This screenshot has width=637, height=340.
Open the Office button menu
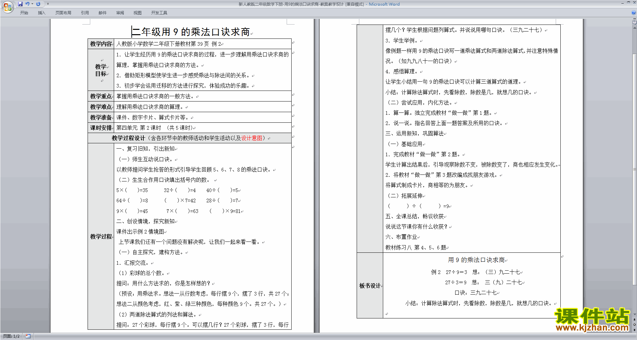tap(7, 7)
